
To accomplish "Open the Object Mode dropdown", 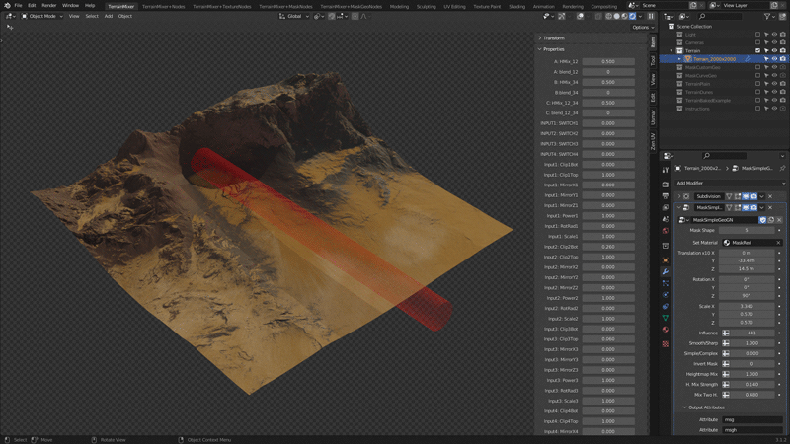I will pos(41,16).
